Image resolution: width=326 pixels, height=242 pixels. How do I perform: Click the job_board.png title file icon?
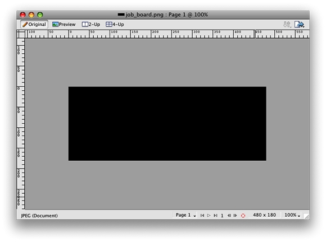pyautogui.click(x=121, y=15)
